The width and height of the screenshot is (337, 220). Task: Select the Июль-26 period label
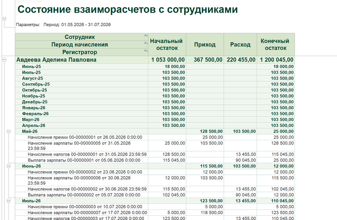[x=31, y=201]
